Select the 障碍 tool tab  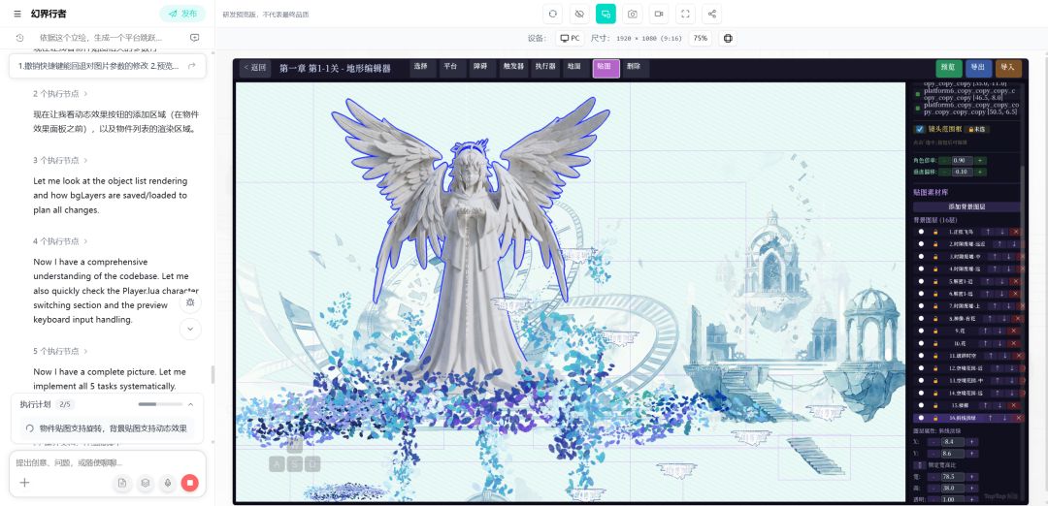482,68
